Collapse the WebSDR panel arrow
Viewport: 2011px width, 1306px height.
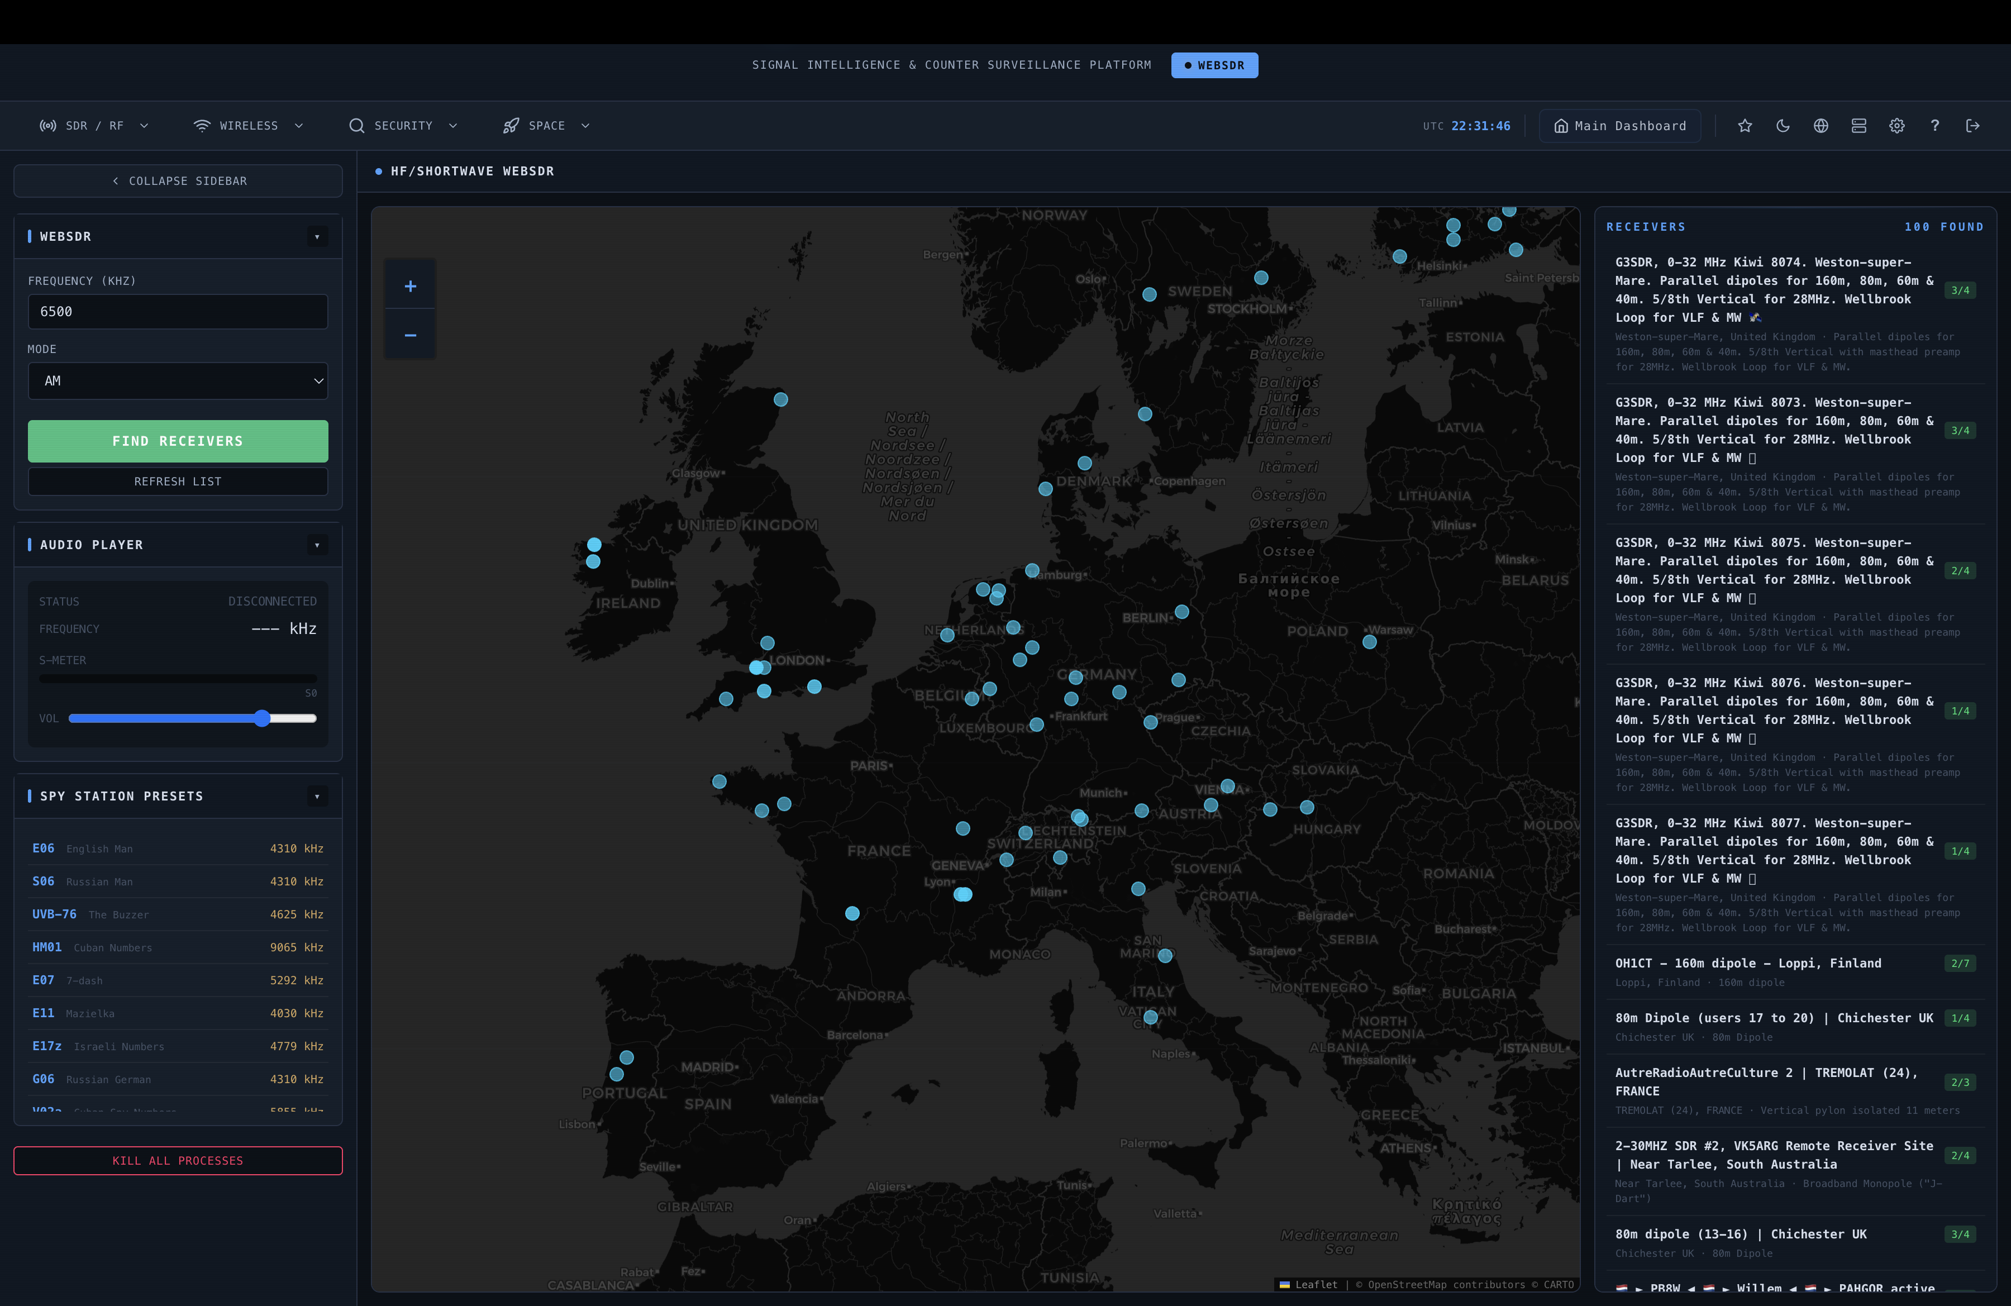tap(317, 236)
